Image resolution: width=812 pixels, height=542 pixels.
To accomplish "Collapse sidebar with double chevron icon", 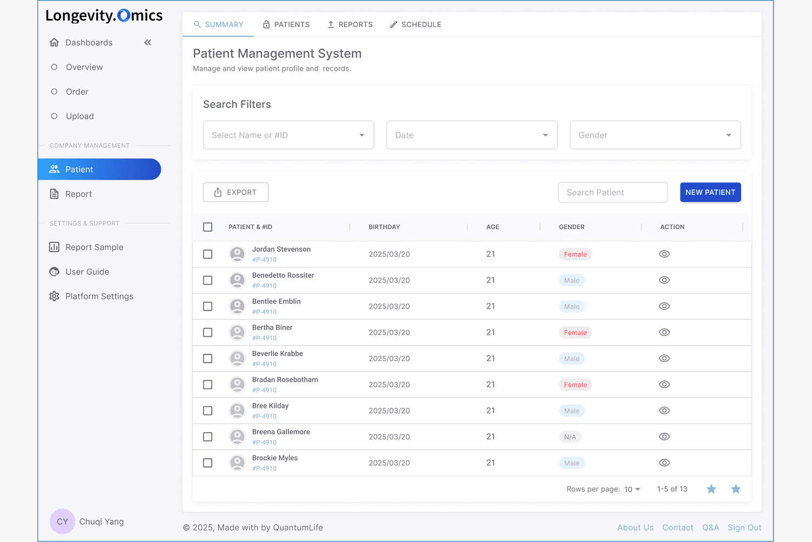I will (x=148, y=42).
